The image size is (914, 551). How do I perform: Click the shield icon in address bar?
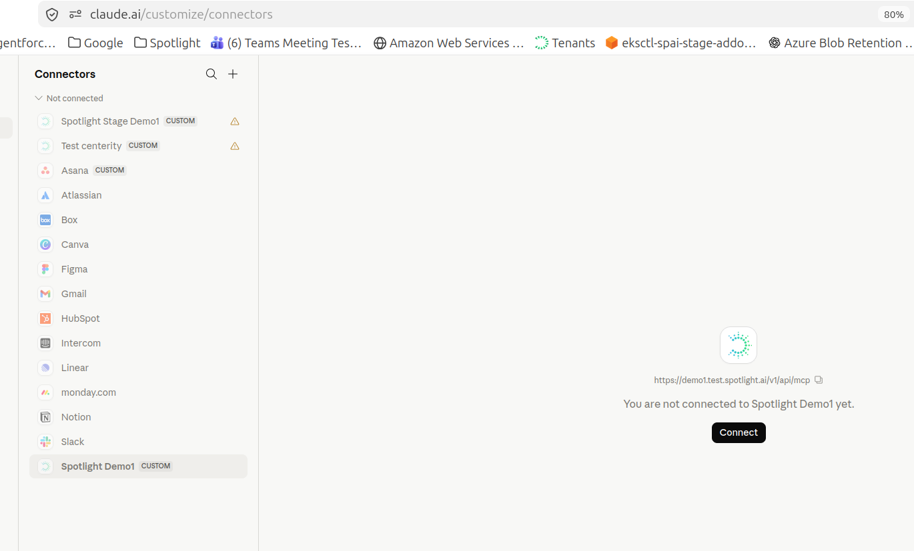52,15
